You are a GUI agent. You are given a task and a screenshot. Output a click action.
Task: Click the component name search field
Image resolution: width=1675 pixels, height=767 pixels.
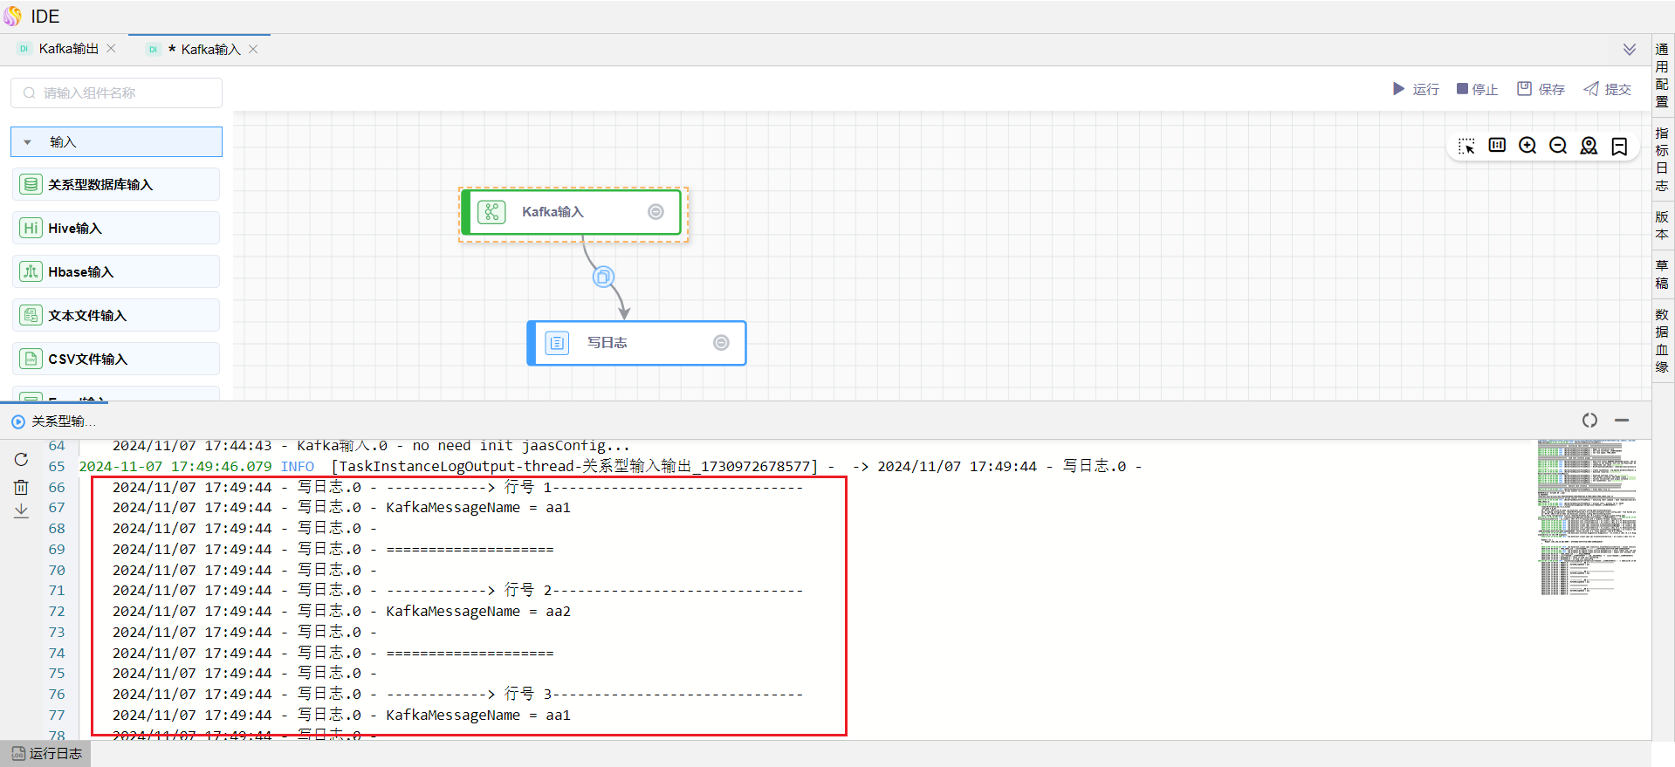pyautogui.click(x=117, y=93)
